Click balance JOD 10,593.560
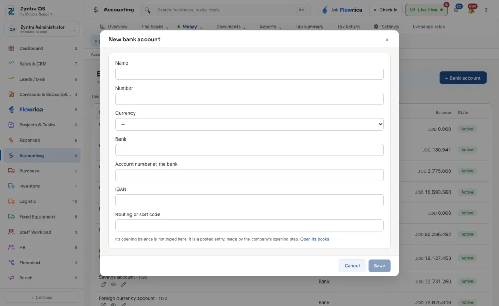Viewport: 499px width, 306px height. click(433, 192)
